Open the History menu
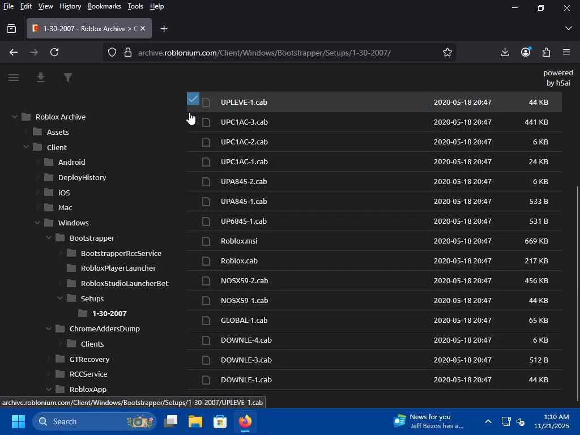580x435 pixels. click(70, 6)
